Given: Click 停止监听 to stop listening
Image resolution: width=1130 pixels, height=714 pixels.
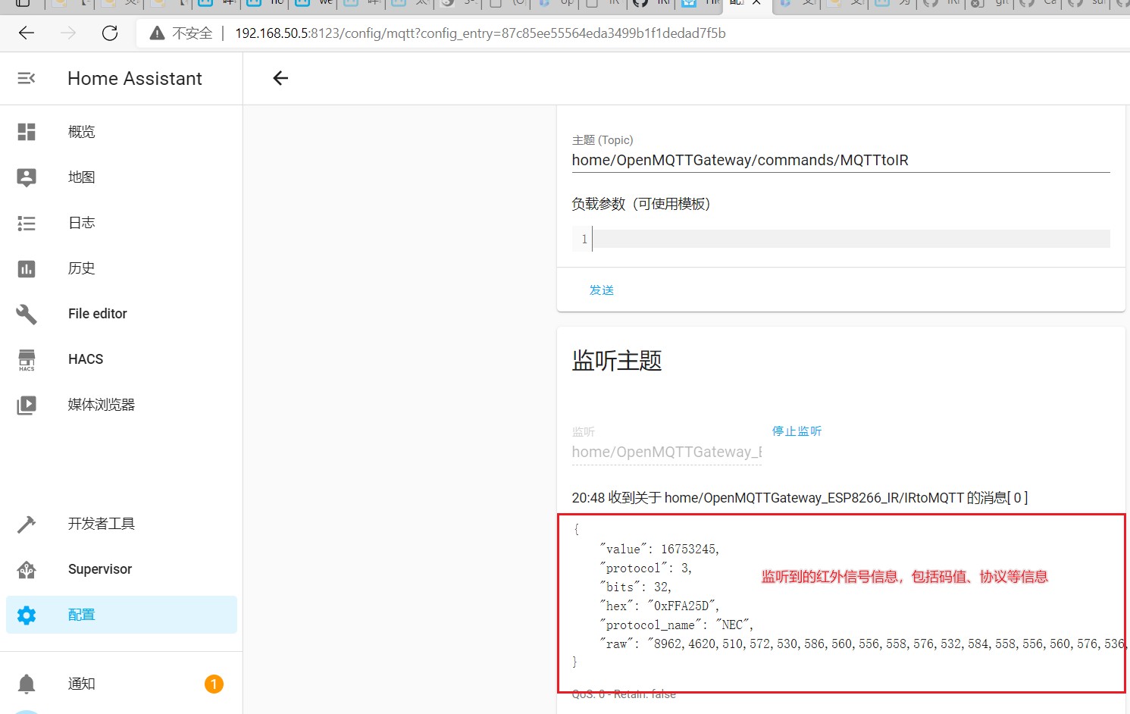Looking at the screenshot, I should pos(797,431).
